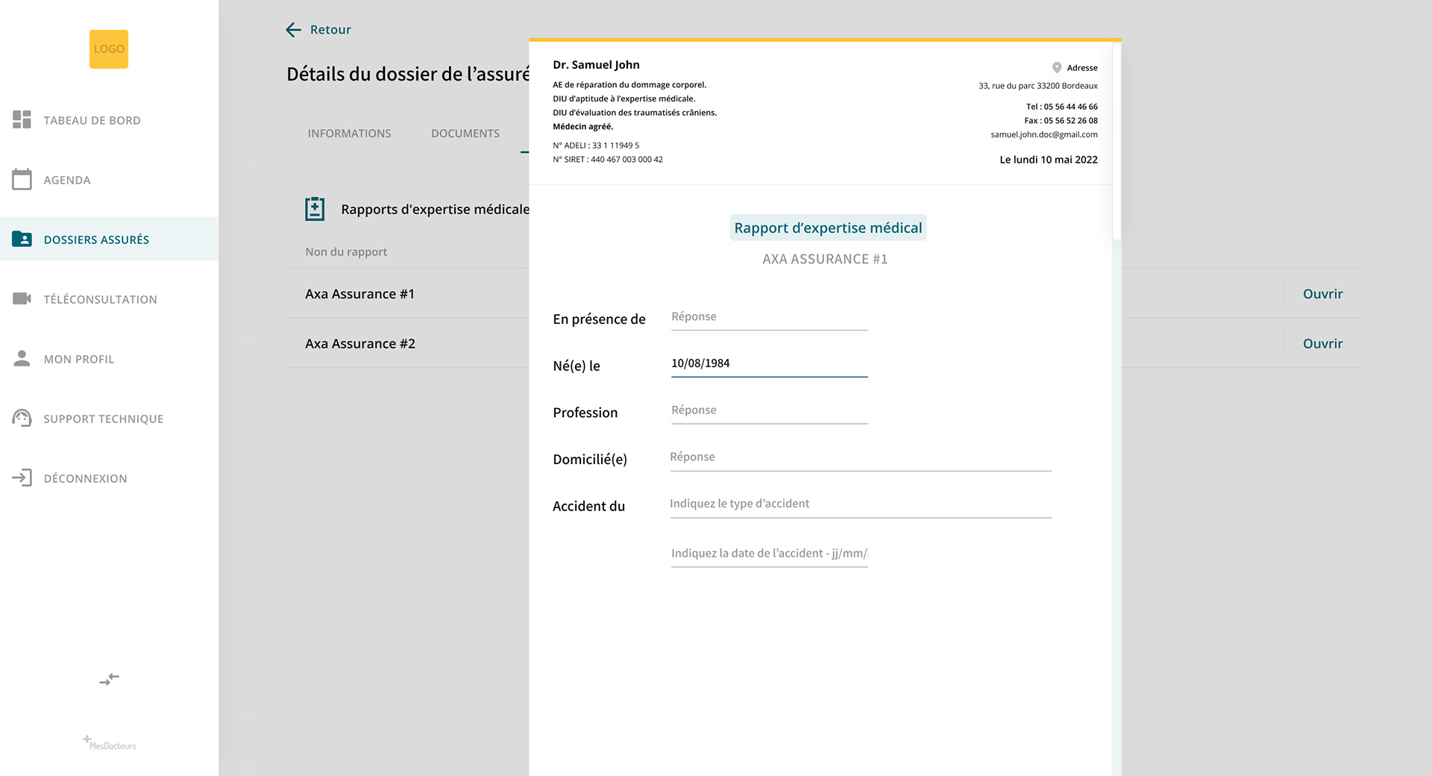Screen dimensions: 1432x776
Task: Click the date Le lundi 10 mai 2022
Action: (1049, 160)
